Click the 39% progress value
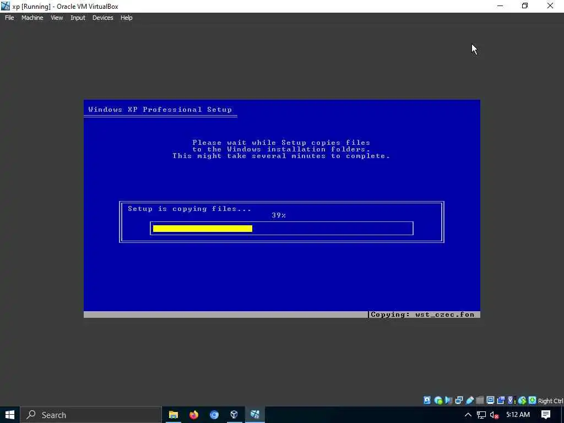The image size is (564, 423). coord(279,215)
